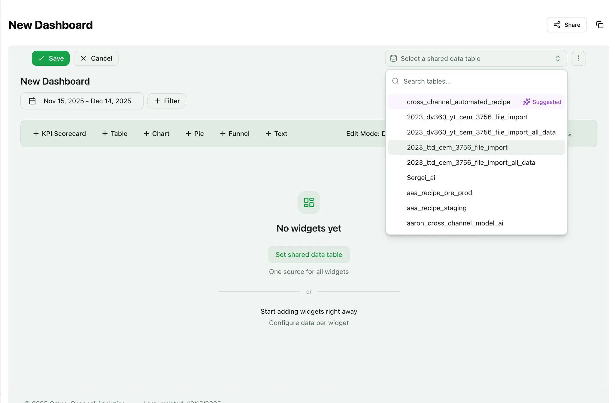The image size is (615, 403).
Task: Save the new dashboard
Action: pyautogui.click(x=51, y=58)
